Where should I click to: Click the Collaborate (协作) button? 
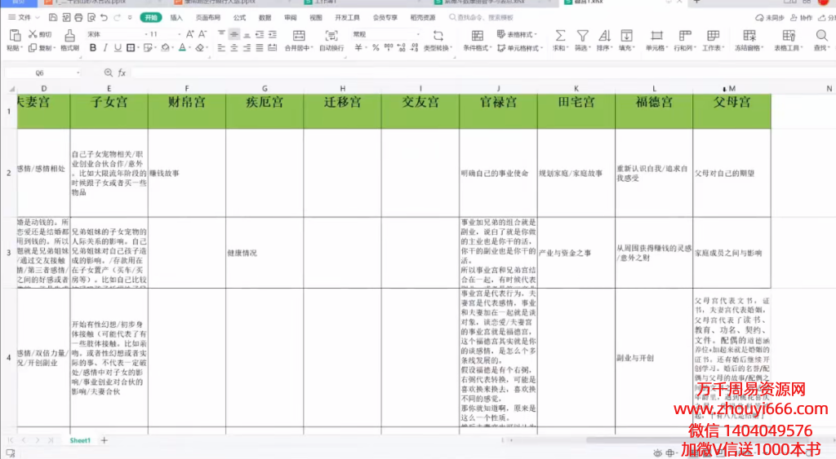pos(804,17)
